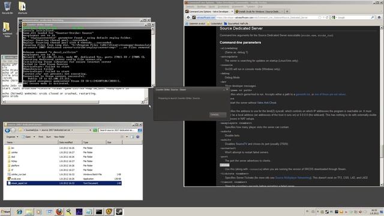
Task: Click the search magnifier in Firefox search box
Action: pyautogui.click(x=373, y=17)
